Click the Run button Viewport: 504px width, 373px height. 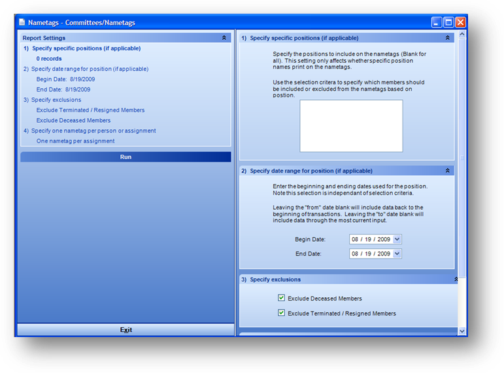126,157
